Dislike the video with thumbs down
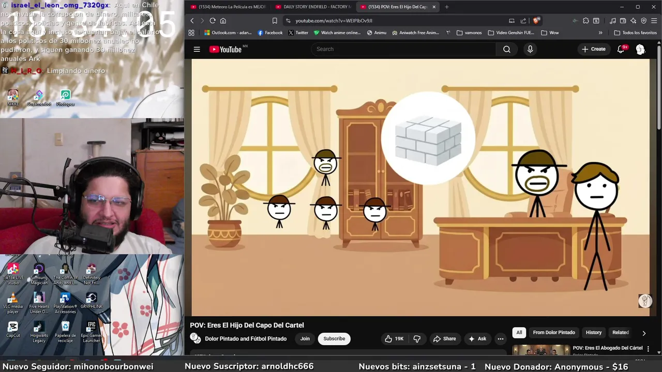This screenshot has width=662, height=372. point(417,338)
